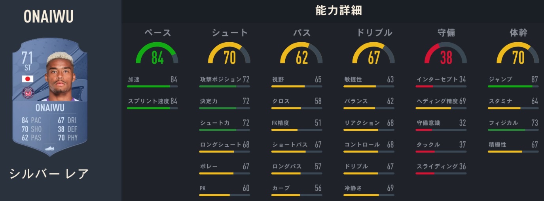Click the 71 ST rating on the card
Screen dimensions: 544x201
tap(27, 61)
